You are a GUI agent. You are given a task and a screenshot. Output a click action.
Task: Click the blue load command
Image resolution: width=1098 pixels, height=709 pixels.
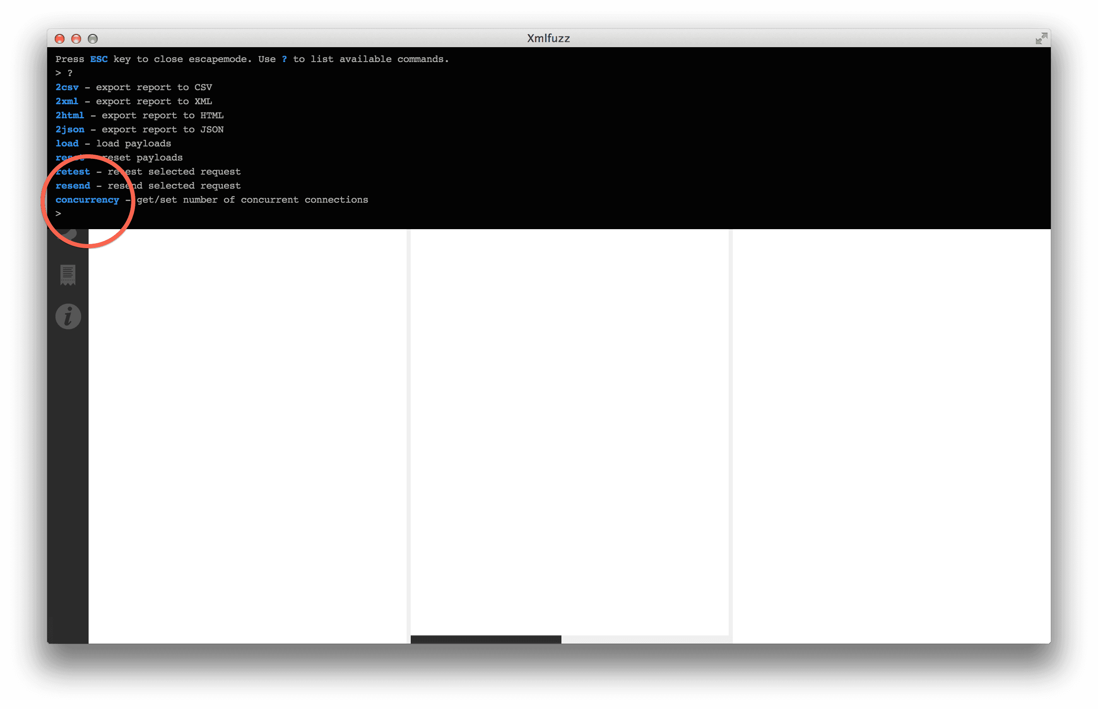(67, 143)
